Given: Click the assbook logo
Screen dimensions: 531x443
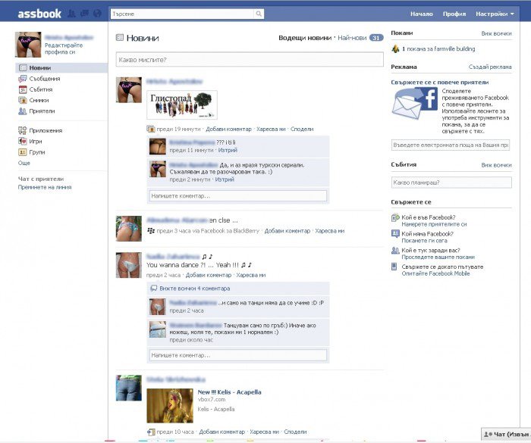Looking at the screenshot, I should coord(39,14).
